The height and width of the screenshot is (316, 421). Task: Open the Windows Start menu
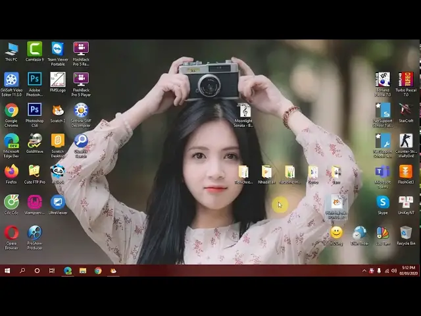coord(7,271)
